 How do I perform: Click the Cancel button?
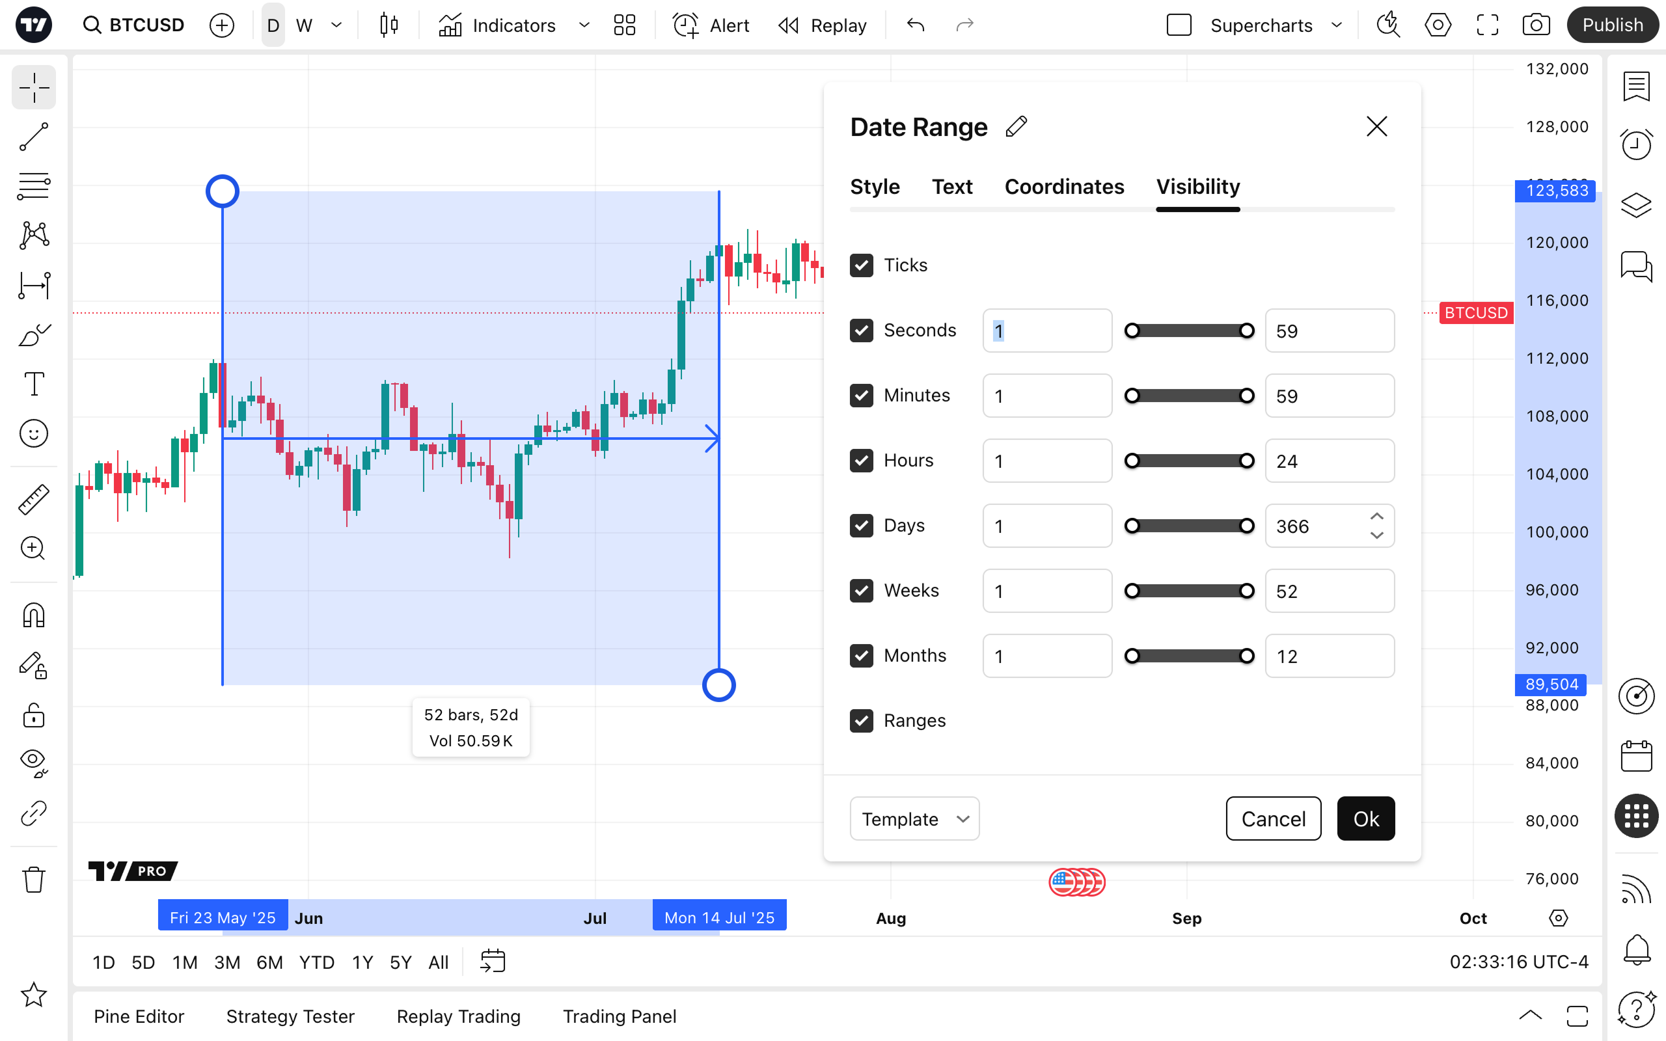click(1273, 818)
